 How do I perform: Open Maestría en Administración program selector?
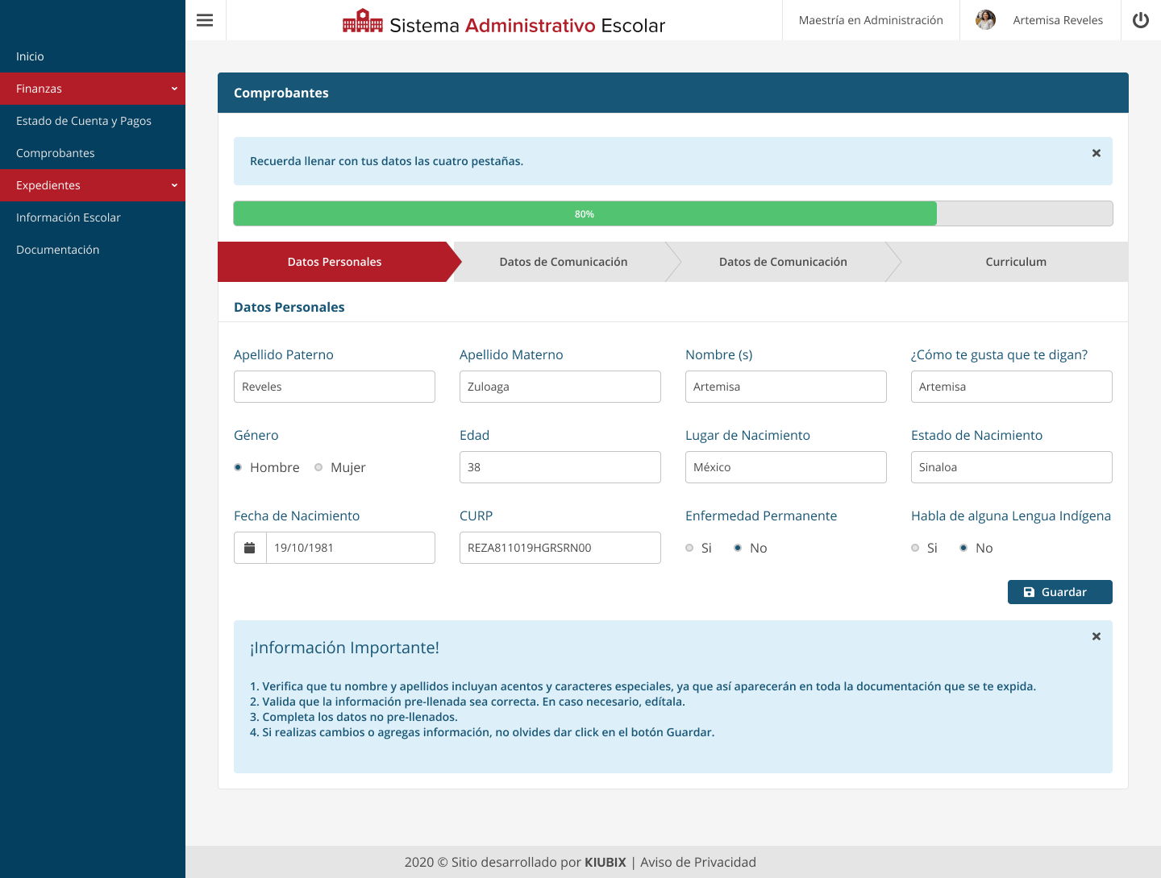click(871, 20)
